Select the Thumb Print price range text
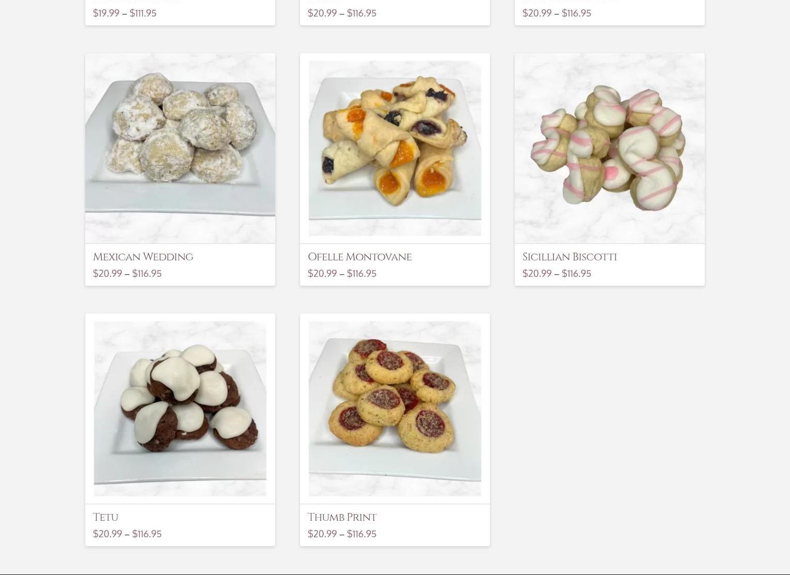 [342, 534]
